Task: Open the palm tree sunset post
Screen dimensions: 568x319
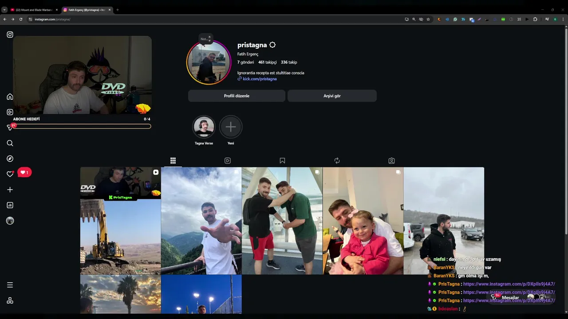Action: click(120, 294)
